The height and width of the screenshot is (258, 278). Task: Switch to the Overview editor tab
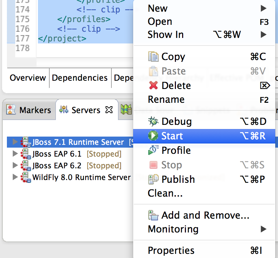point(28,78)
